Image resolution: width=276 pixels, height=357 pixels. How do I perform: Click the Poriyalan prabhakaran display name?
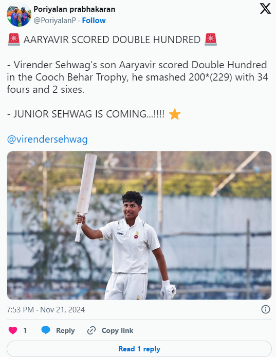pyautogui.click(x=75, y=9)
